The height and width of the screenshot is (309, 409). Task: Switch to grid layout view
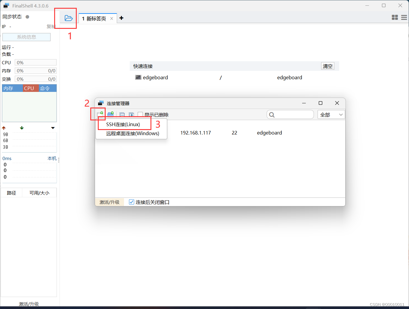pos(395,17)
